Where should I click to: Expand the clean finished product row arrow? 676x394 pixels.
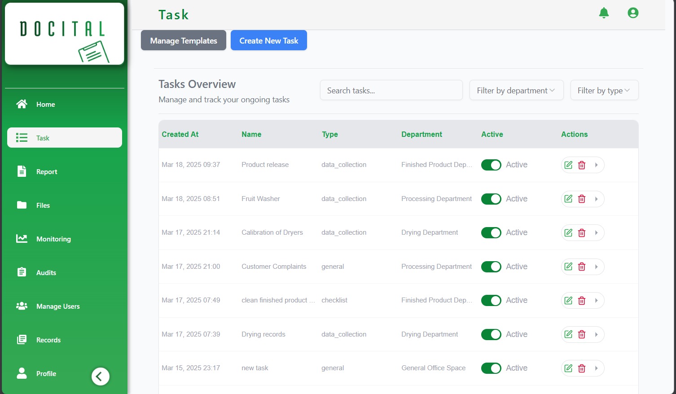pyautogui.click(x=596, y=300)
